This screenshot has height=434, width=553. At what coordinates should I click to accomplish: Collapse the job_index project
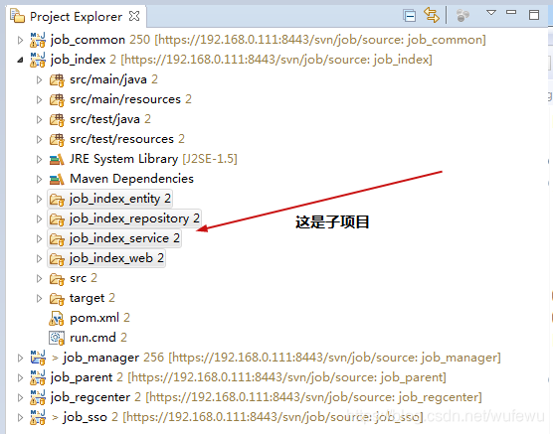click(x=21, y=60)
